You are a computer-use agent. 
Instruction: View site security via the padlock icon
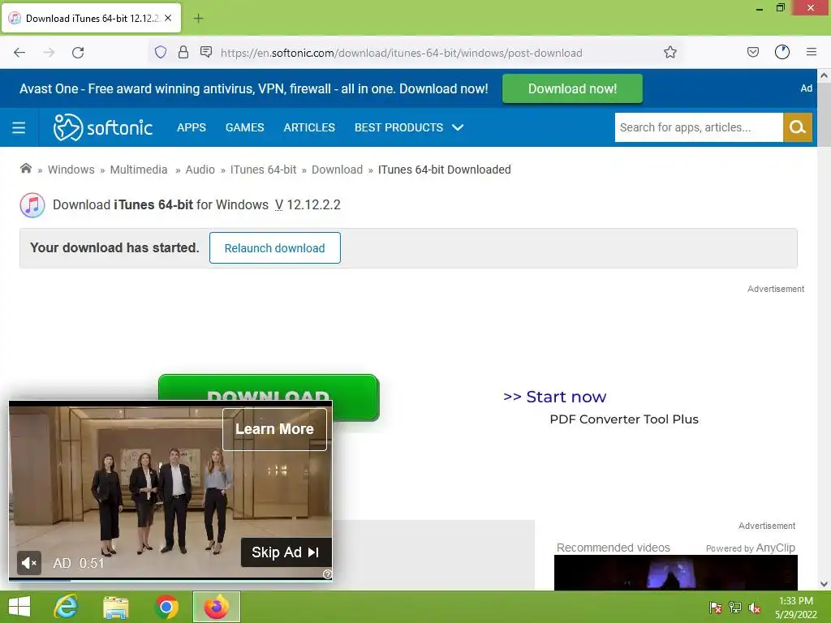(183, 52)
